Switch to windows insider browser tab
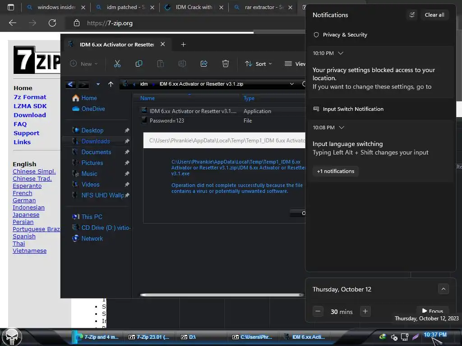 pyautogui.click(x=56, y=7)
